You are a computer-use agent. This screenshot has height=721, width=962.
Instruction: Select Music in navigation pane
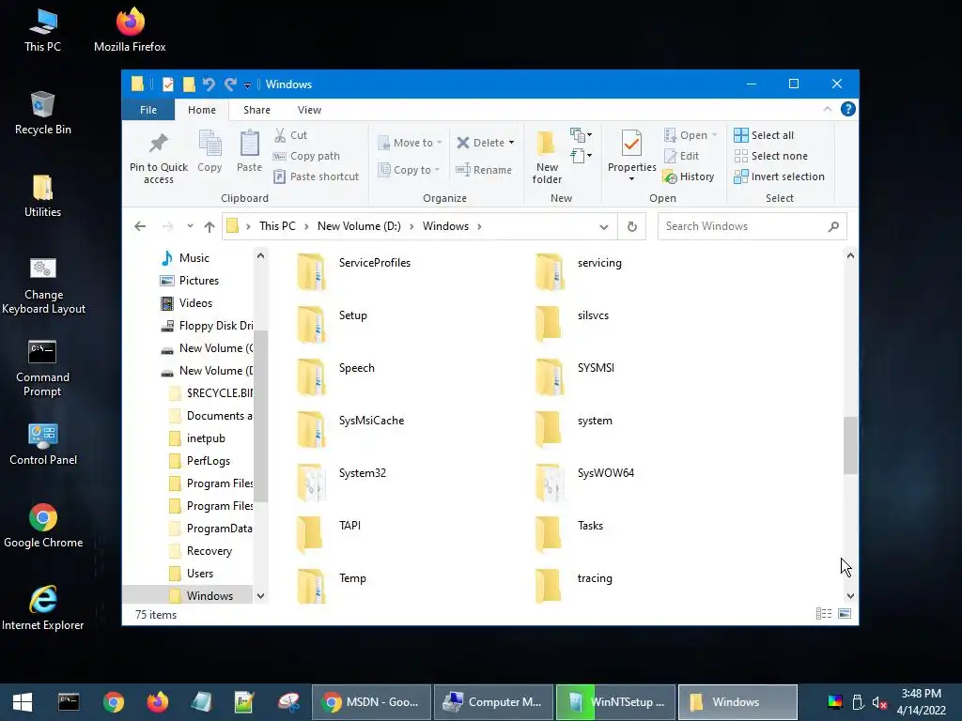(185, 258)
